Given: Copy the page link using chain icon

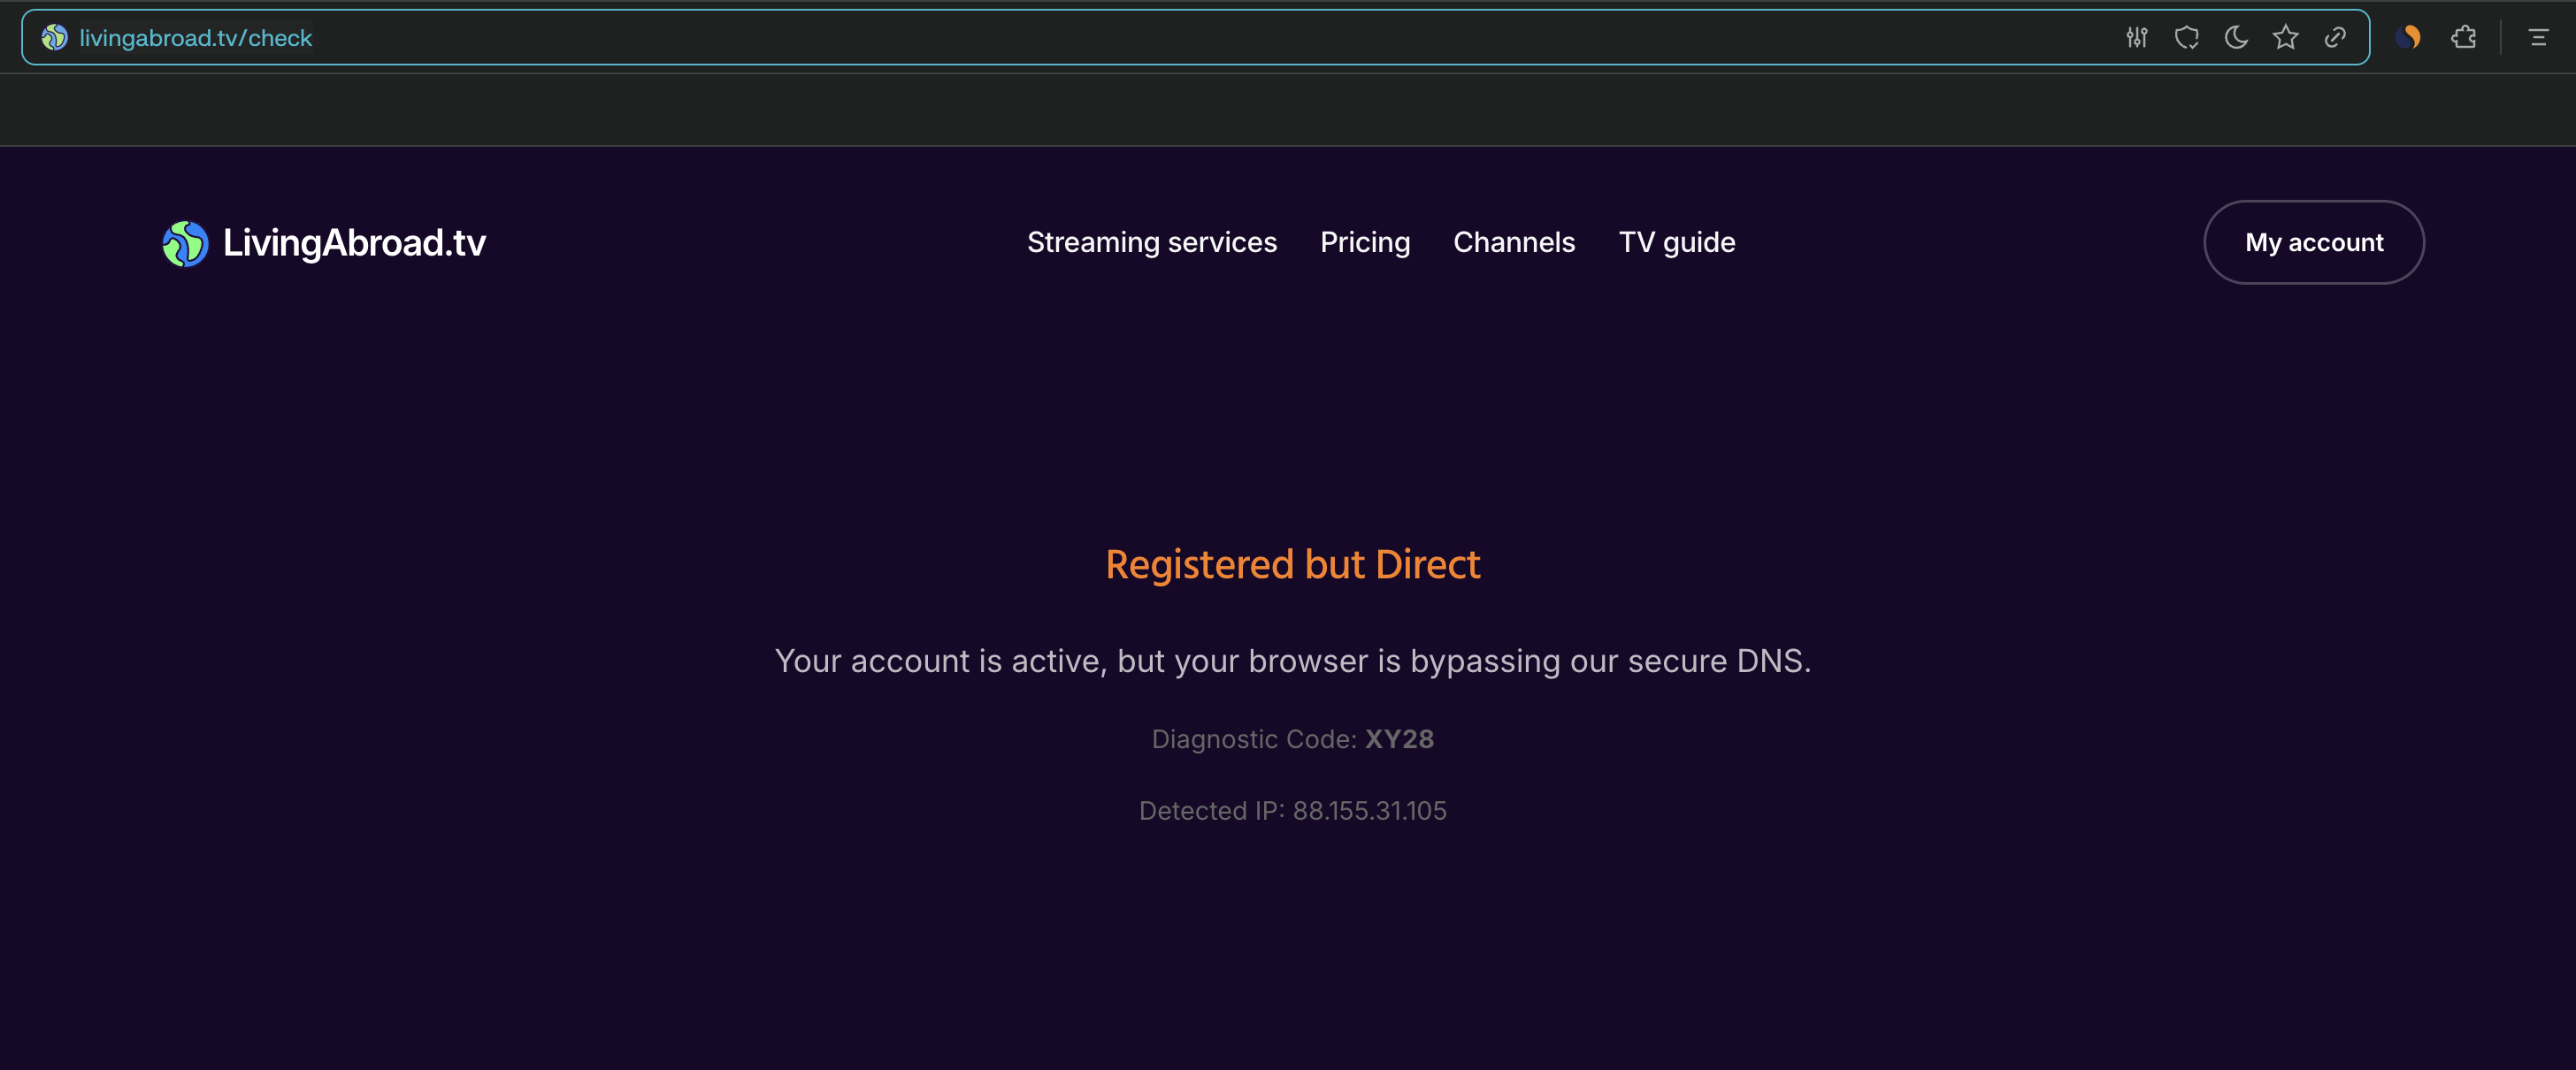Looking at the screenshot, I should click(2335, 38).
